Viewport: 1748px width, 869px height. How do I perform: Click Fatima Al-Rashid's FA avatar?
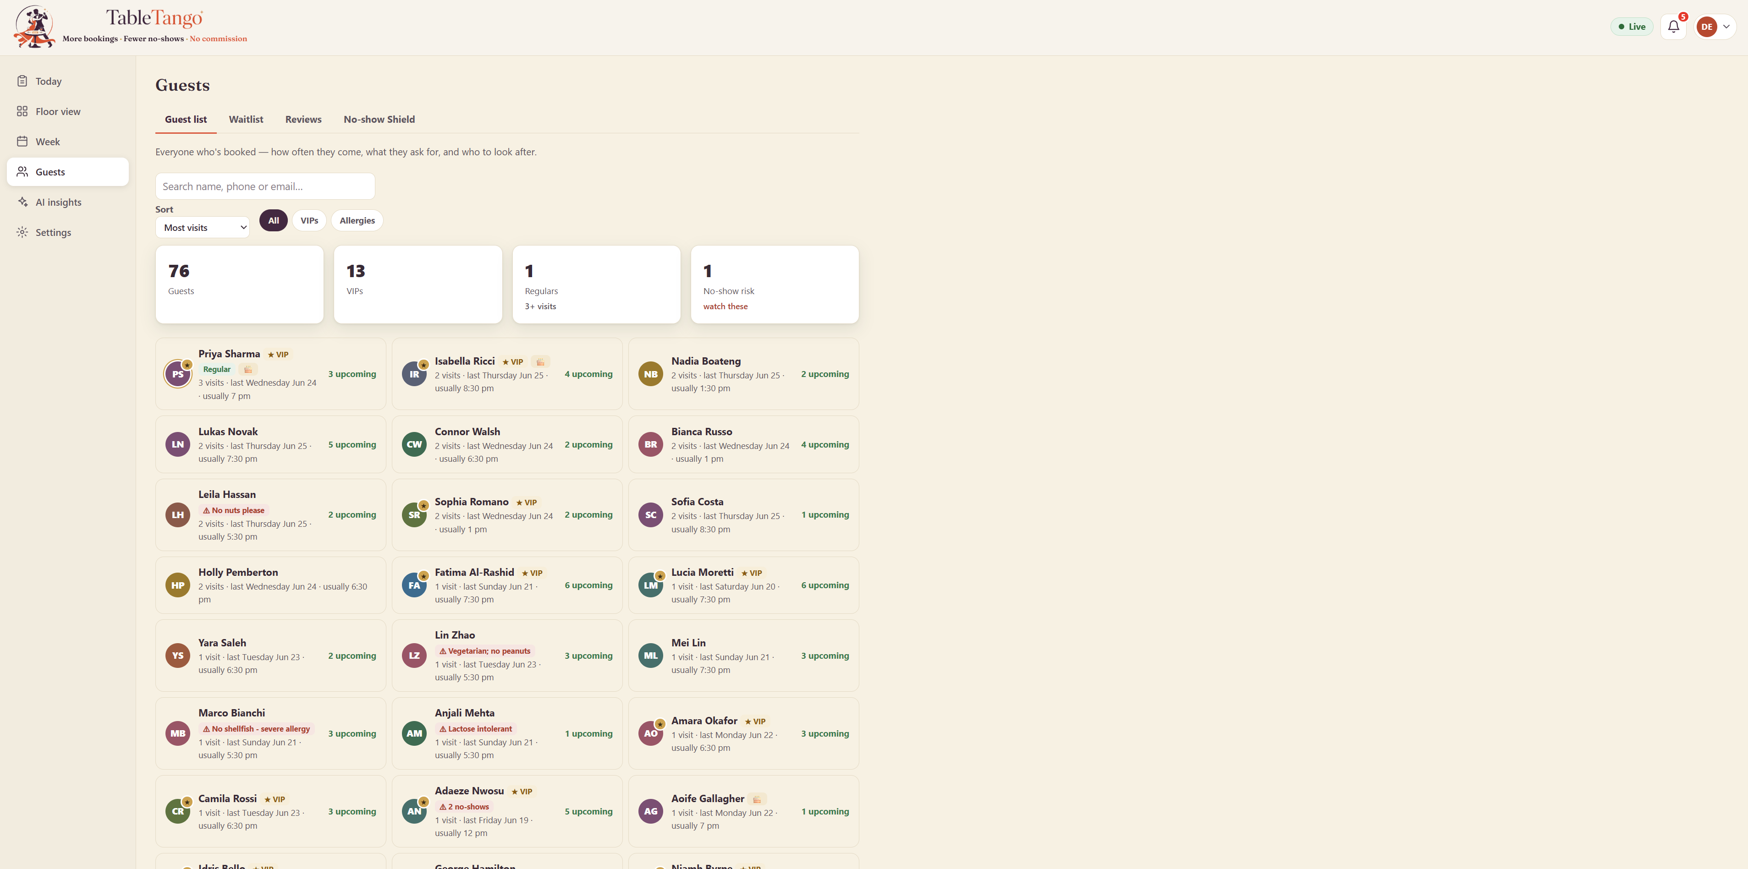coord(414,585)
